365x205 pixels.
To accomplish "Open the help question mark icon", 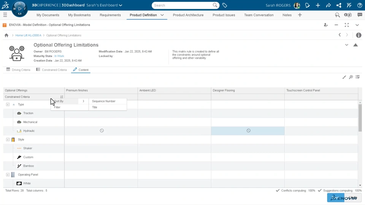I will pyautogui.click(x=360, y=5).
